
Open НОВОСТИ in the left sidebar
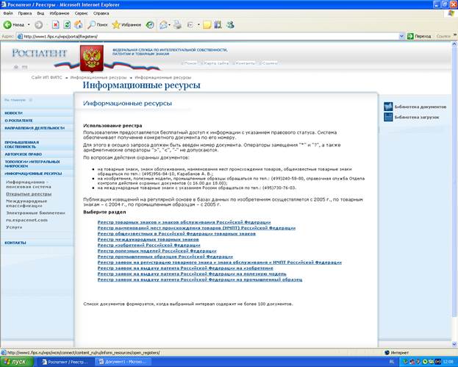tap(14, 113)
